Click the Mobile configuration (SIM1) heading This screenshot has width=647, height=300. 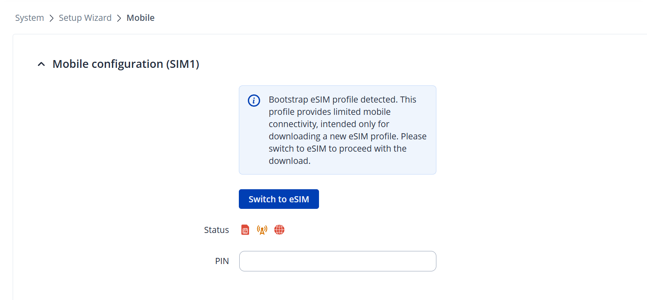point(126,64)
